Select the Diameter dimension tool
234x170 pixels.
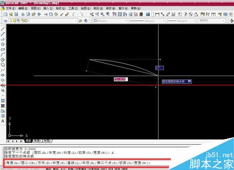(x=190, y=15)
